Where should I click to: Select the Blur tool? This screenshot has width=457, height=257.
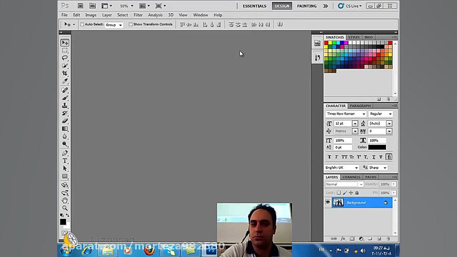65,136
